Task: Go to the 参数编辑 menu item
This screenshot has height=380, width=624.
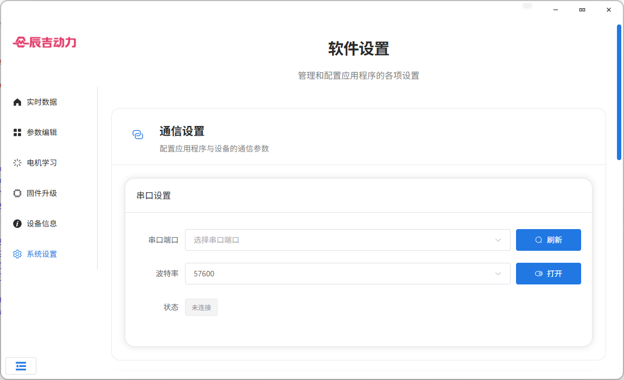Action: (x=42, y=132)
